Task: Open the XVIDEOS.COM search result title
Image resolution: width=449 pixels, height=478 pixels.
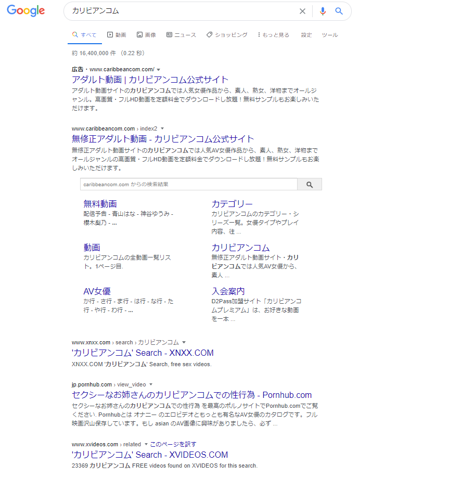Action: [149, 455]
